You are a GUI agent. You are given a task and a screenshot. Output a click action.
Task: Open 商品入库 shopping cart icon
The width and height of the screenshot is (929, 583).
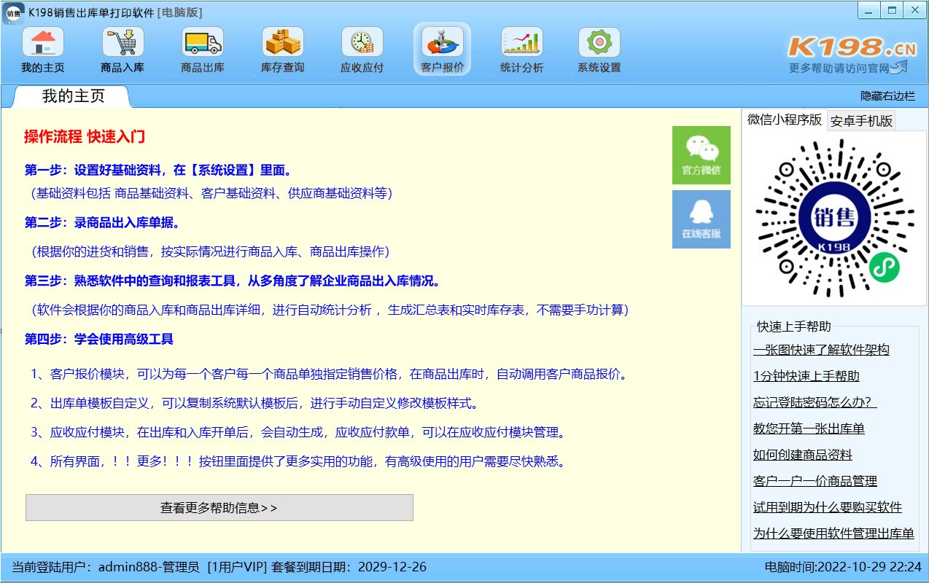tap(123, 50)
